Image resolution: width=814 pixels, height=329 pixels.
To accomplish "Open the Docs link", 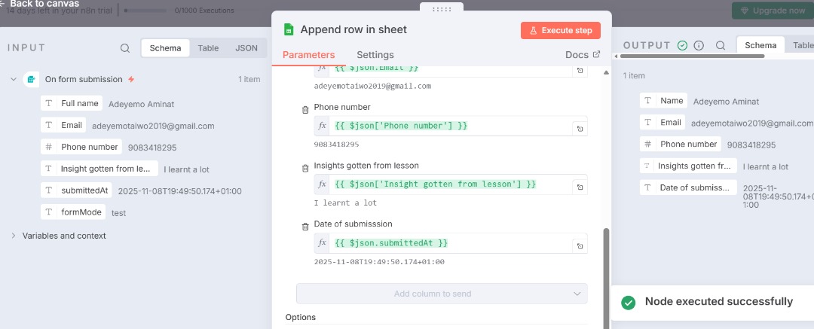I will [x=583, y=55].
